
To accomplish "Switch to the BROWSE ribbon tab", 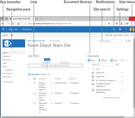I will pos(5,35).
